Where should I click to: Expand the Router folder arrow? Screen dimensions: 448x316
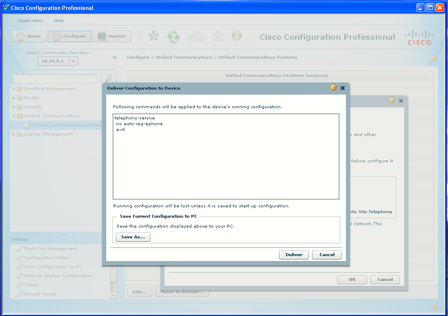(14, 98)
